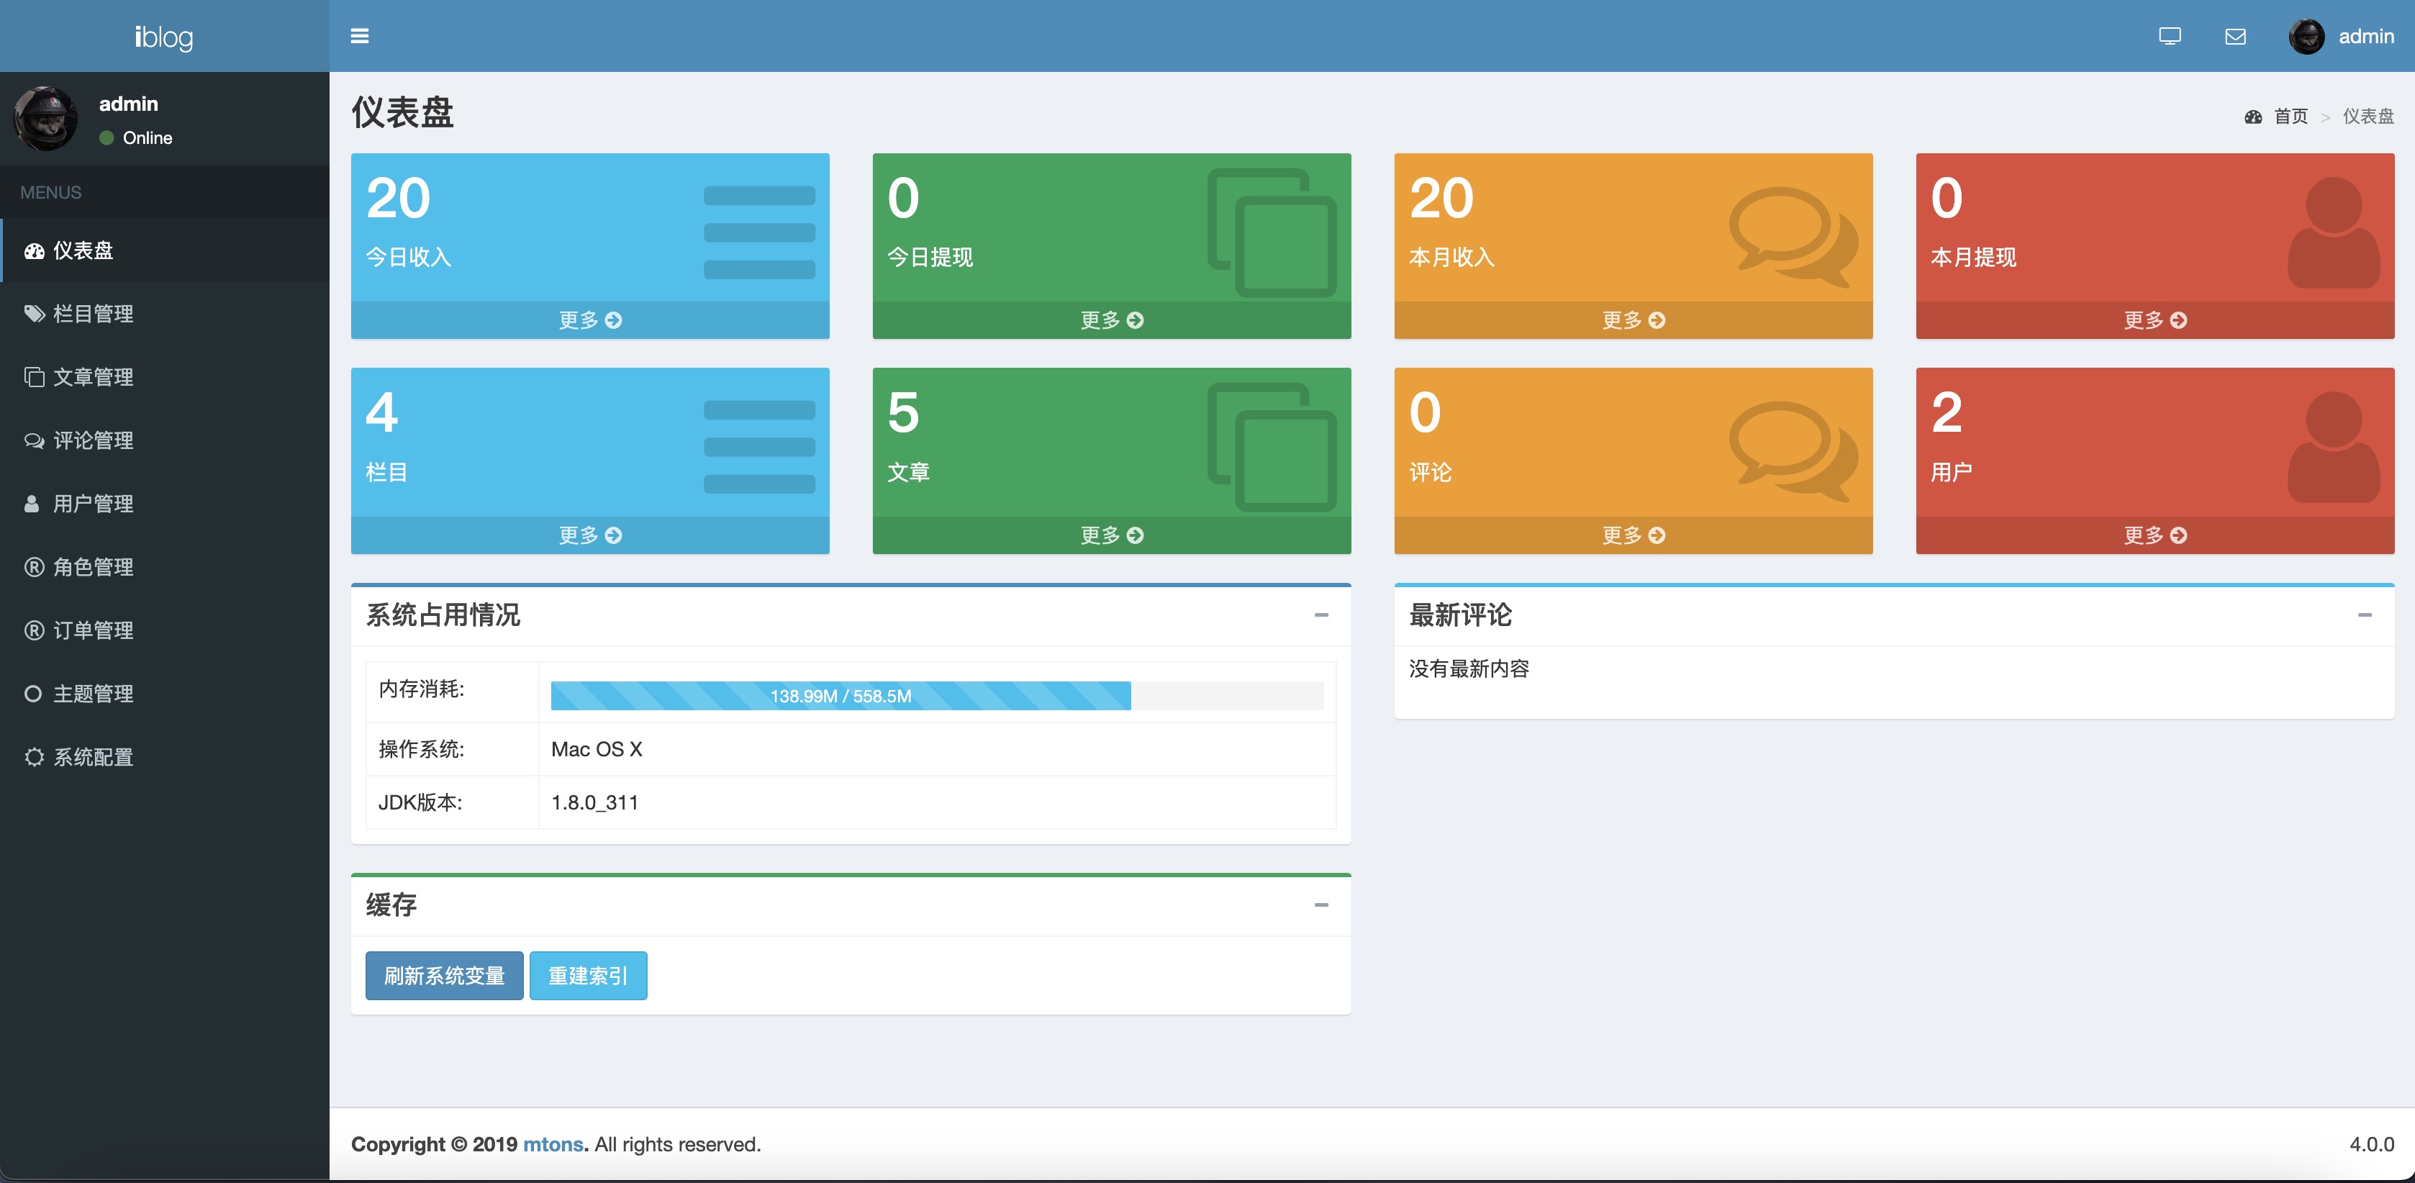Click 刷新系统变量 button
Screen dimensions: 2415x1183
443,976
